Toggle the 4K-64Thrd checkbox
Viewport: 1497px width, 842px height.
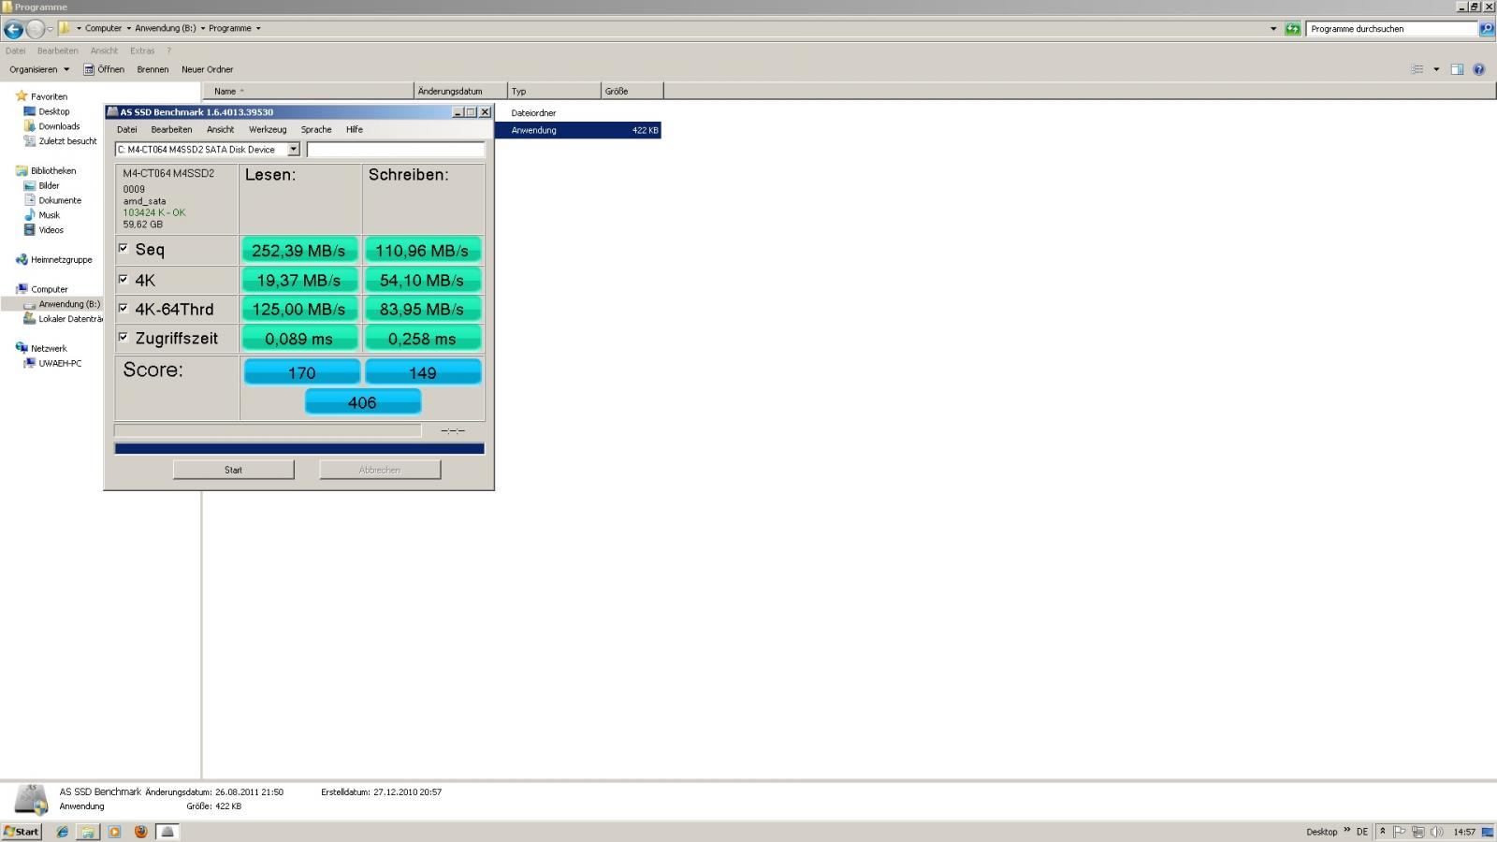coord(123,308)
